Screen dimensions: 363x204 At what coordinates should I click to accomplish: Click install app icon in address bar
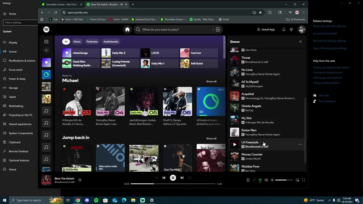point(254,12)
